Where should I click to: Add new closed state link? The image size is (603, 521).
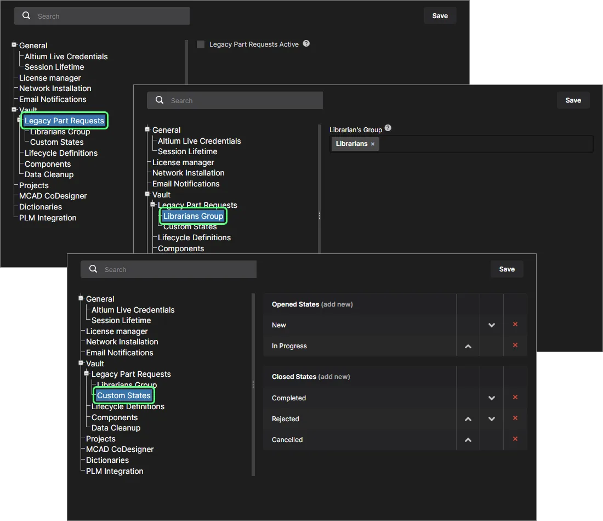tap(334, 377)
